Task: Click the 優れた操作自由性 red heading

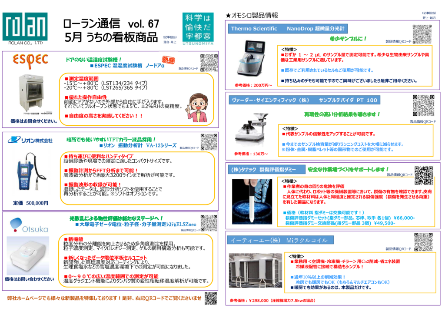Action: pyautogui.click(x=86, y=97)
